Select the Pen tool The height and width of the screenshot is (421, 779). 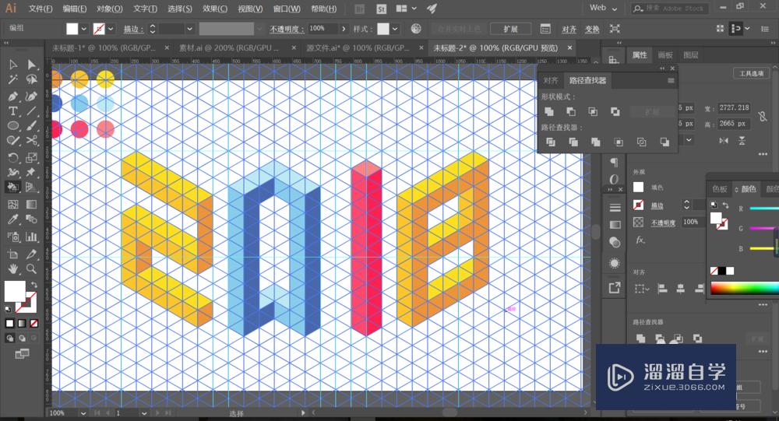[x=13, y=96]
